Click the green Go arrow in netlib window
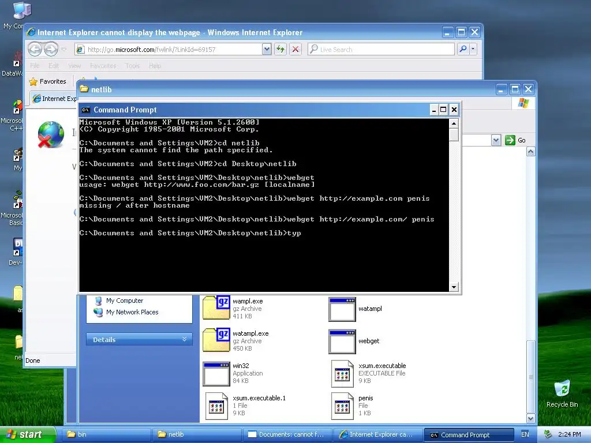This screenshot has height=443, width=591. click(510, 140)
